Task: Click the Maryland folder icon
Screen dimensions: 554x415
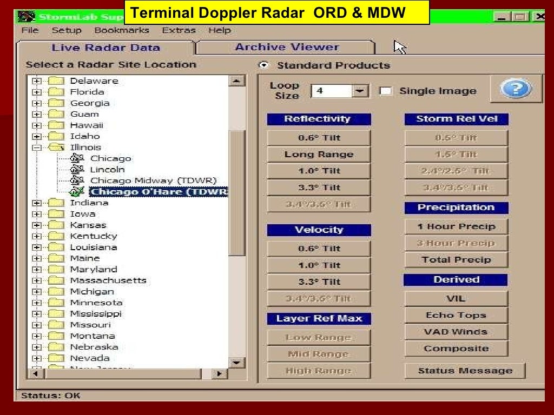Action: [x=56, y=269]
